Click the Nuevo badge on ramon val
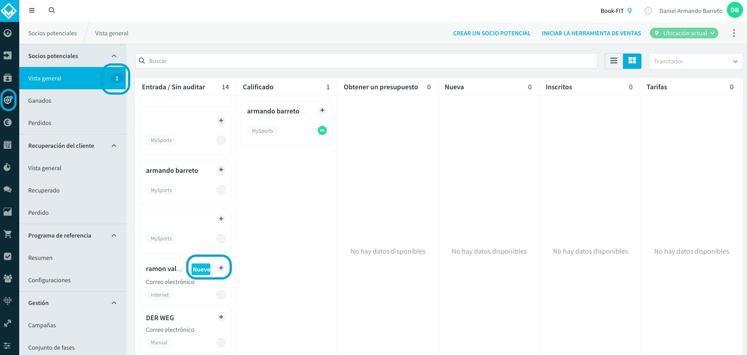 coord(201,269)
